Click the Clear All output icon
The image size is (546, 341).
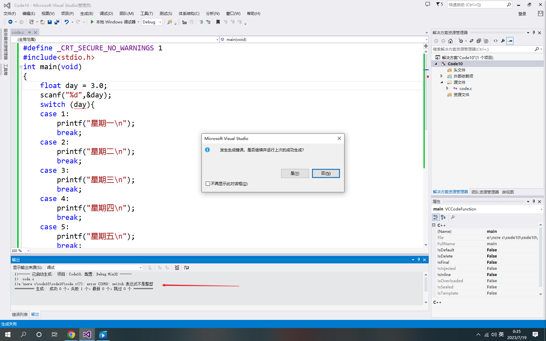coord(177,268)
